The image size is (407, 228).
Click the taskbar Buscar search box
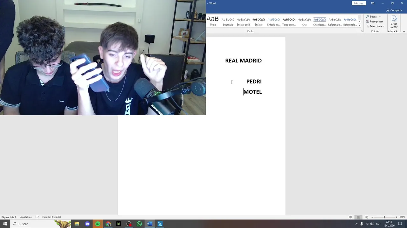pos(41,224)
